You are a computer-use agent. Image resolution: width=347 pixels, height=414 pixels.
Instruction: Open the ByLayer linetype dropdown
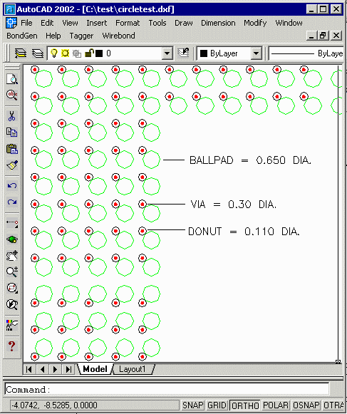pos(306,53)
